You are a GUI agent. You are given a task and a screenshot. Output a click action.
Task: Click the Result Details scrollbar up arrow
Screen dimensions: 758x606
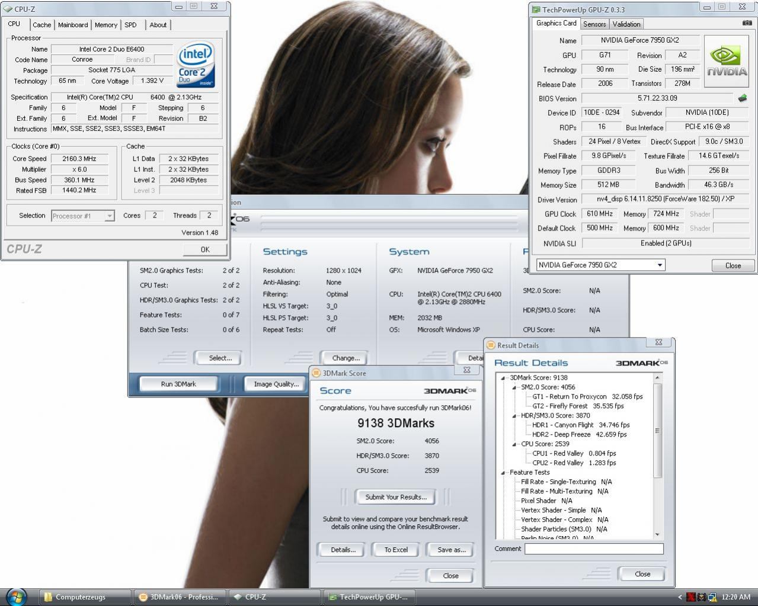pos(657,377)
